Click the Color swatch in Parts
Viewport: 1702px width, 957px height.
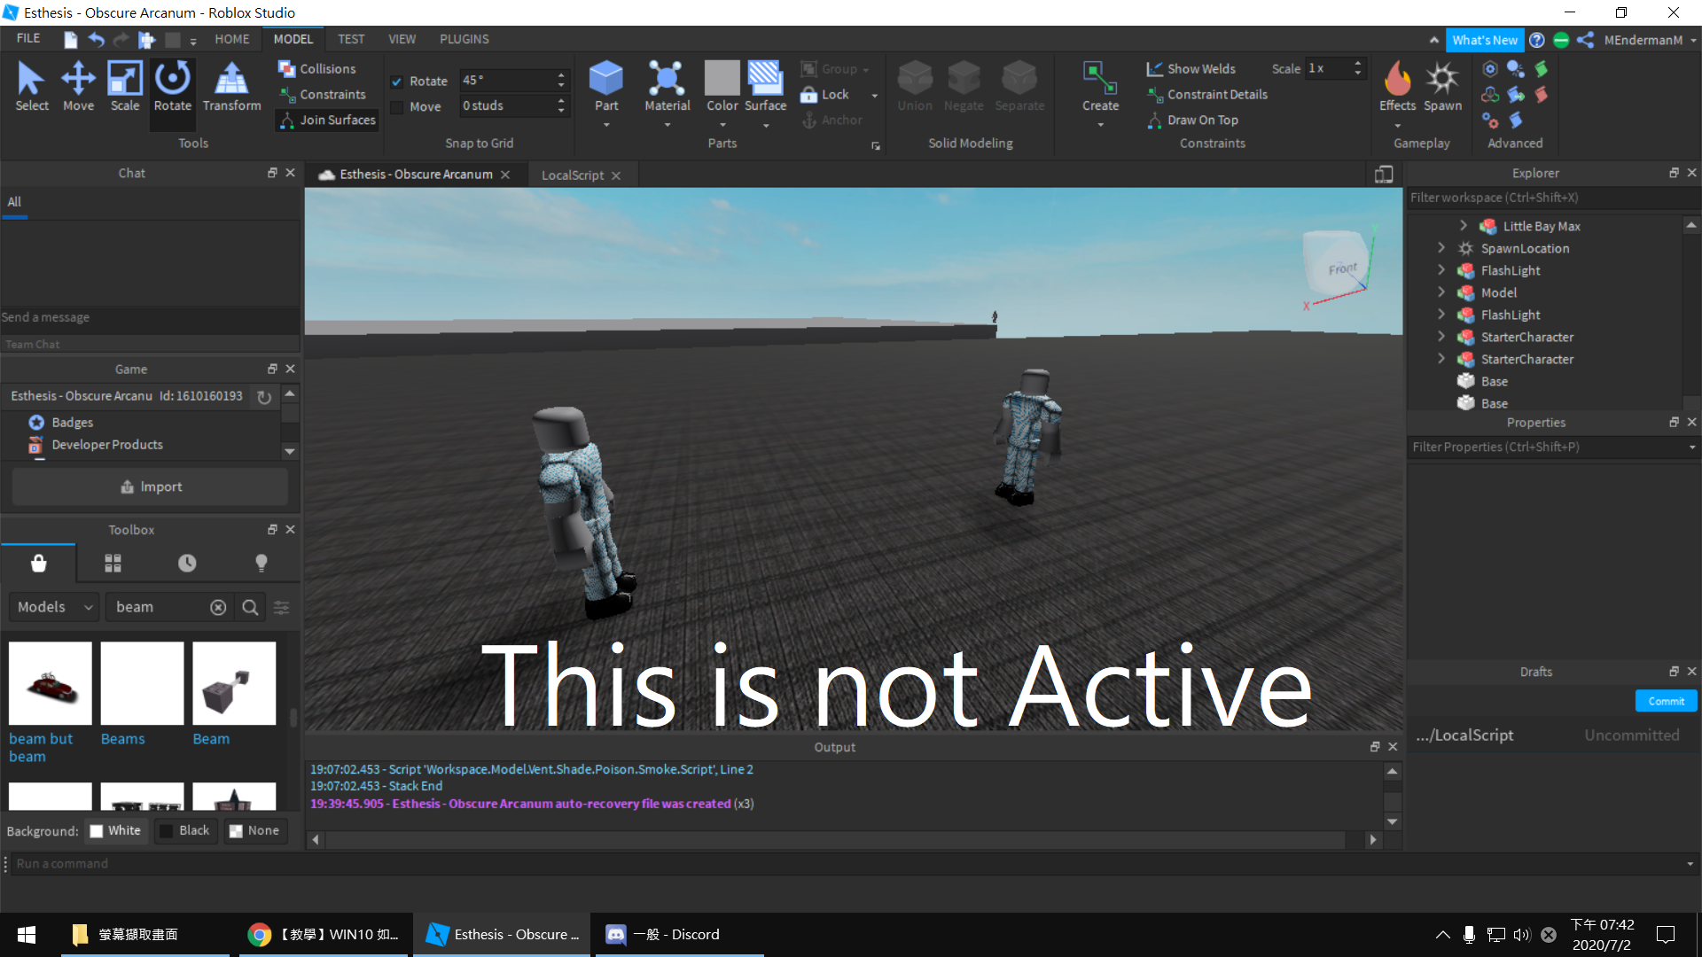tap(722, 79)
